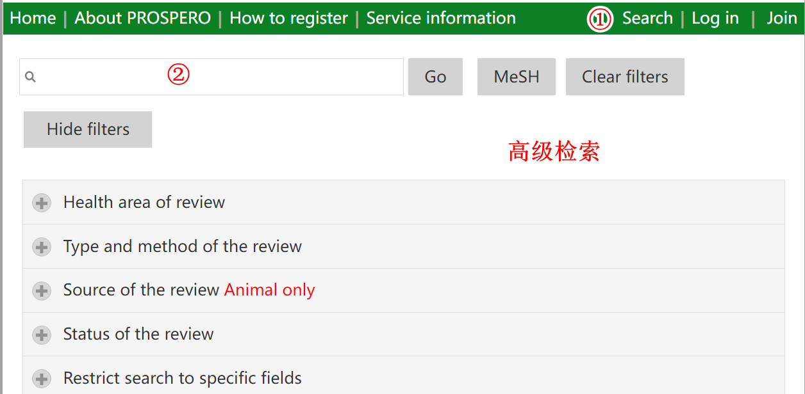The height and width of the screenshot is (394, 805).
Task: Expand Type and method of the review
Action: [x=404, y=246]
